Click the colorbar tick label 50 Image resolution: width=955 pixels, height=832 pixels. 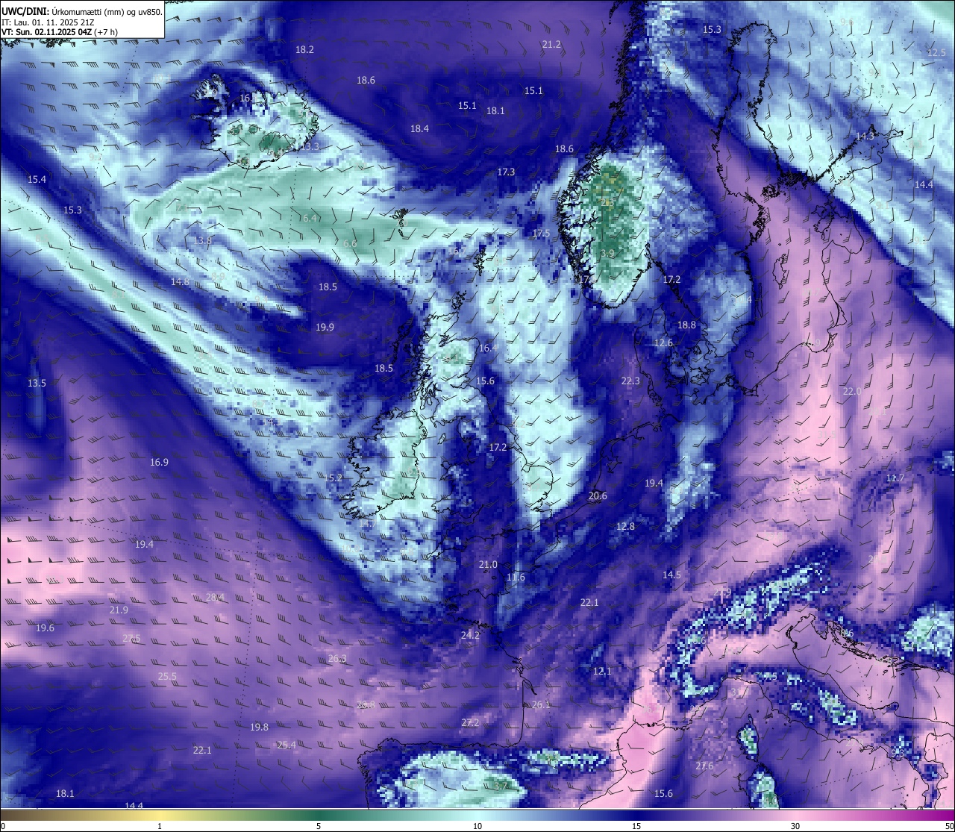tap(949, 826)
